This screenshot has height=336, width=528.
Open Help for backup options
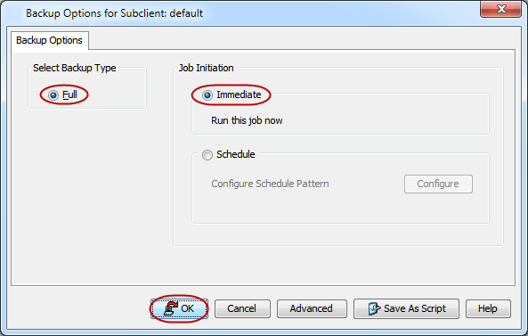pyautogui.click(x=488, y=308)
